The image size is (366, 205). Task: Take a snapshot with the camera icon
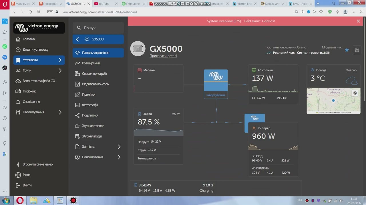pyautogui.click(x=303, y=12)
